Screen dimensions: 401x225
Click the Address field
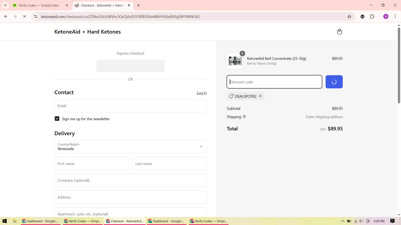click(130, 197)
